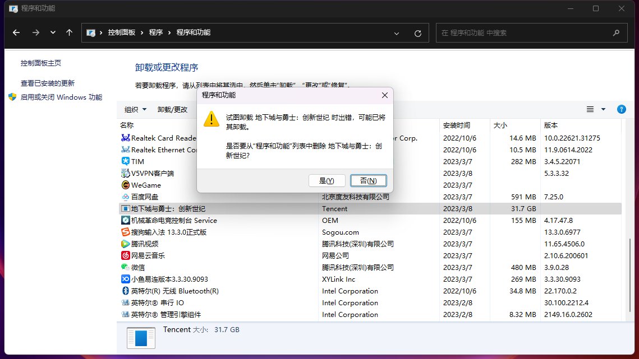
Task: Click the Realtek Ethernet Controller icon
Action: coord(126,150)
